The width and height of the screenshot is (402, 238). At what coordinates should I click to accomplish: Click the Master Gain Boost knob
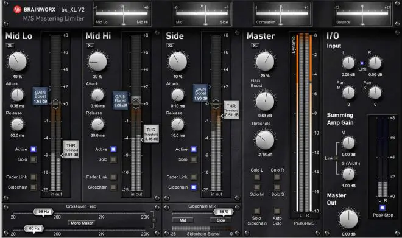pos(265,102)
